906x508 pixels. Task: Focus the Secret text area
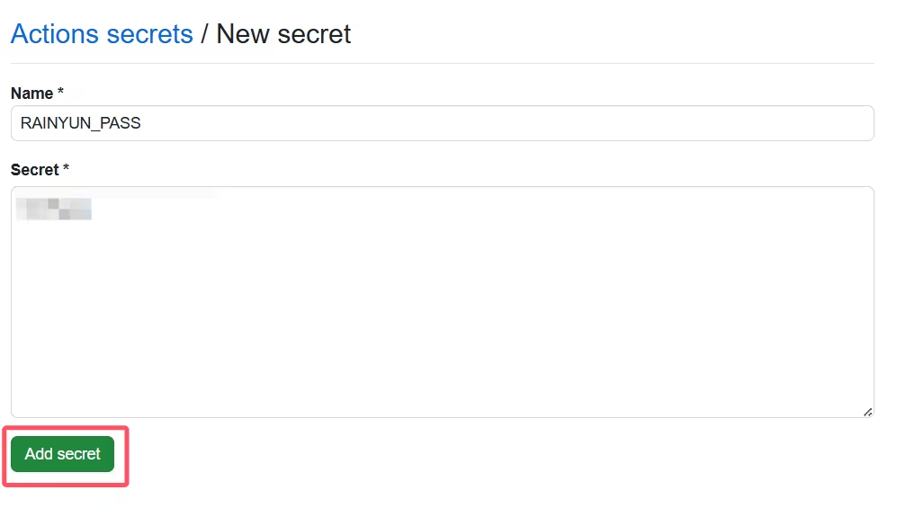click(x=442, y=301)
